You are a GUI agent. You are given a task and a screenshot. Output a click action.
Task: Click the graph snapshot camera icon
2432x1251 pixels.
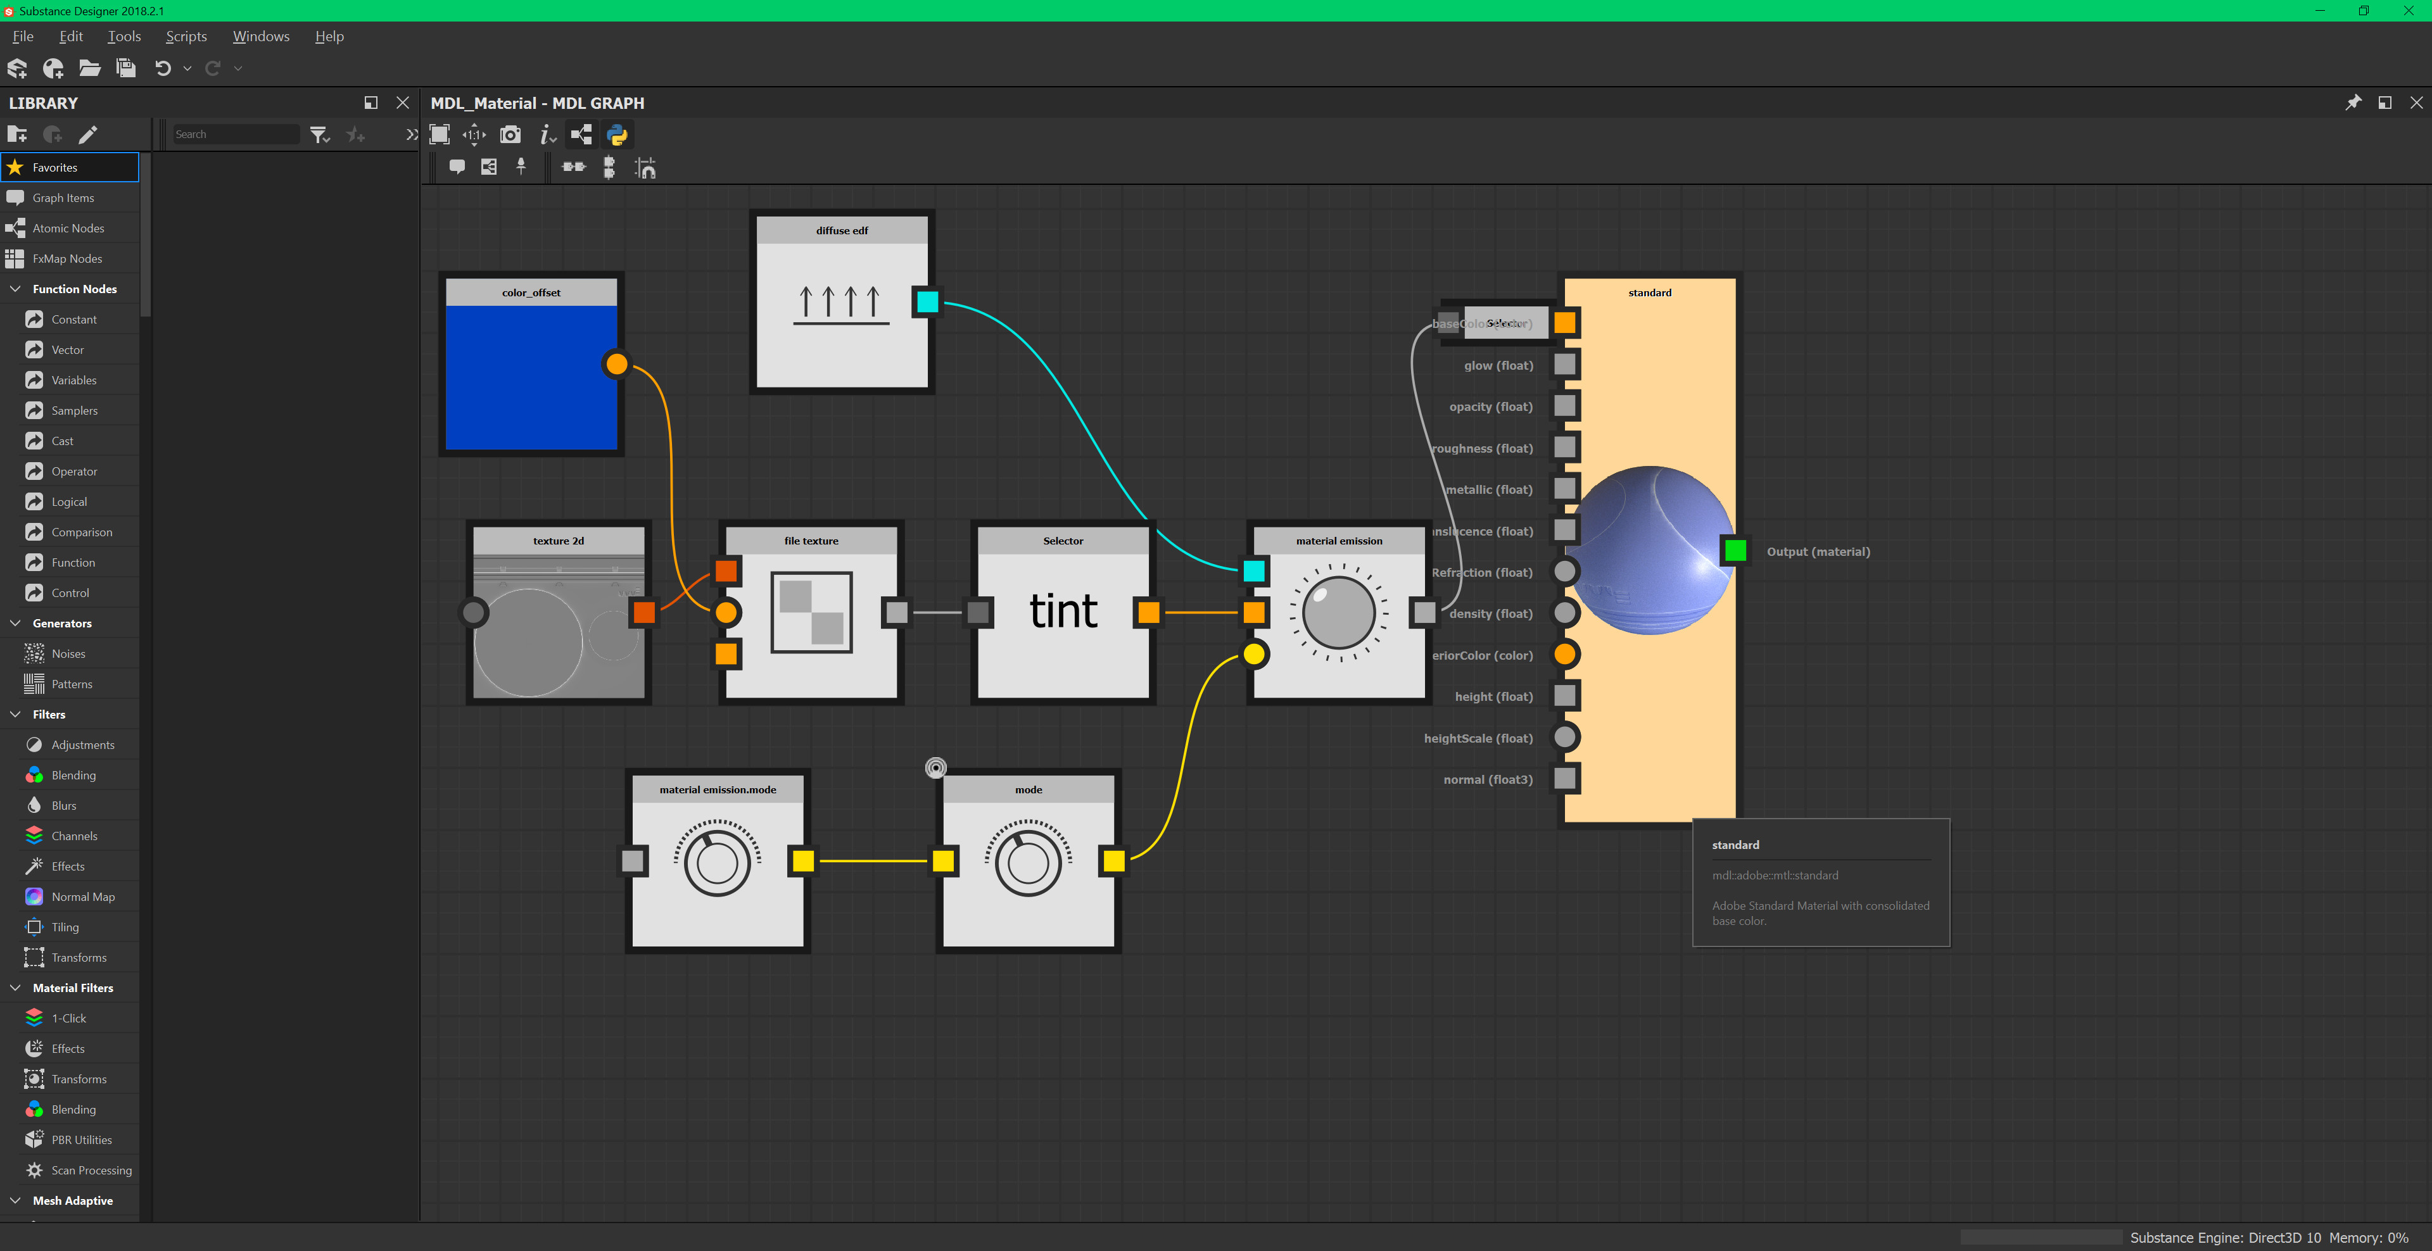(510, 135)
